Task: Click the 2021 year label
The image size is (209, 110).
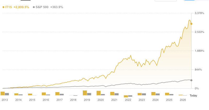Action: pyautogui.click(x=114, y=100)
